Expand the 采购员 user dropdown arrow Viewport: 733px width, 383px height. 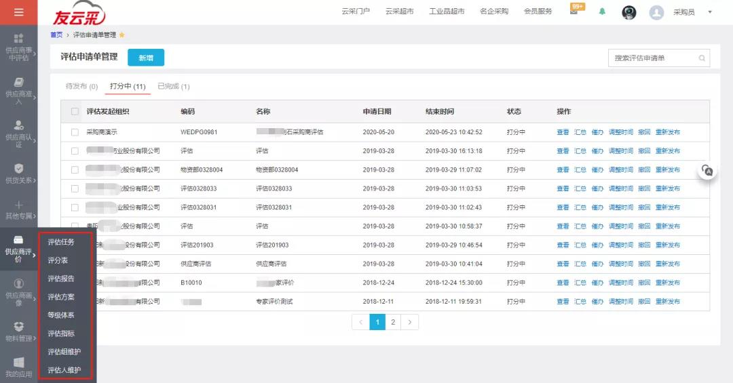pyautogui.click(x=710, y=12)
